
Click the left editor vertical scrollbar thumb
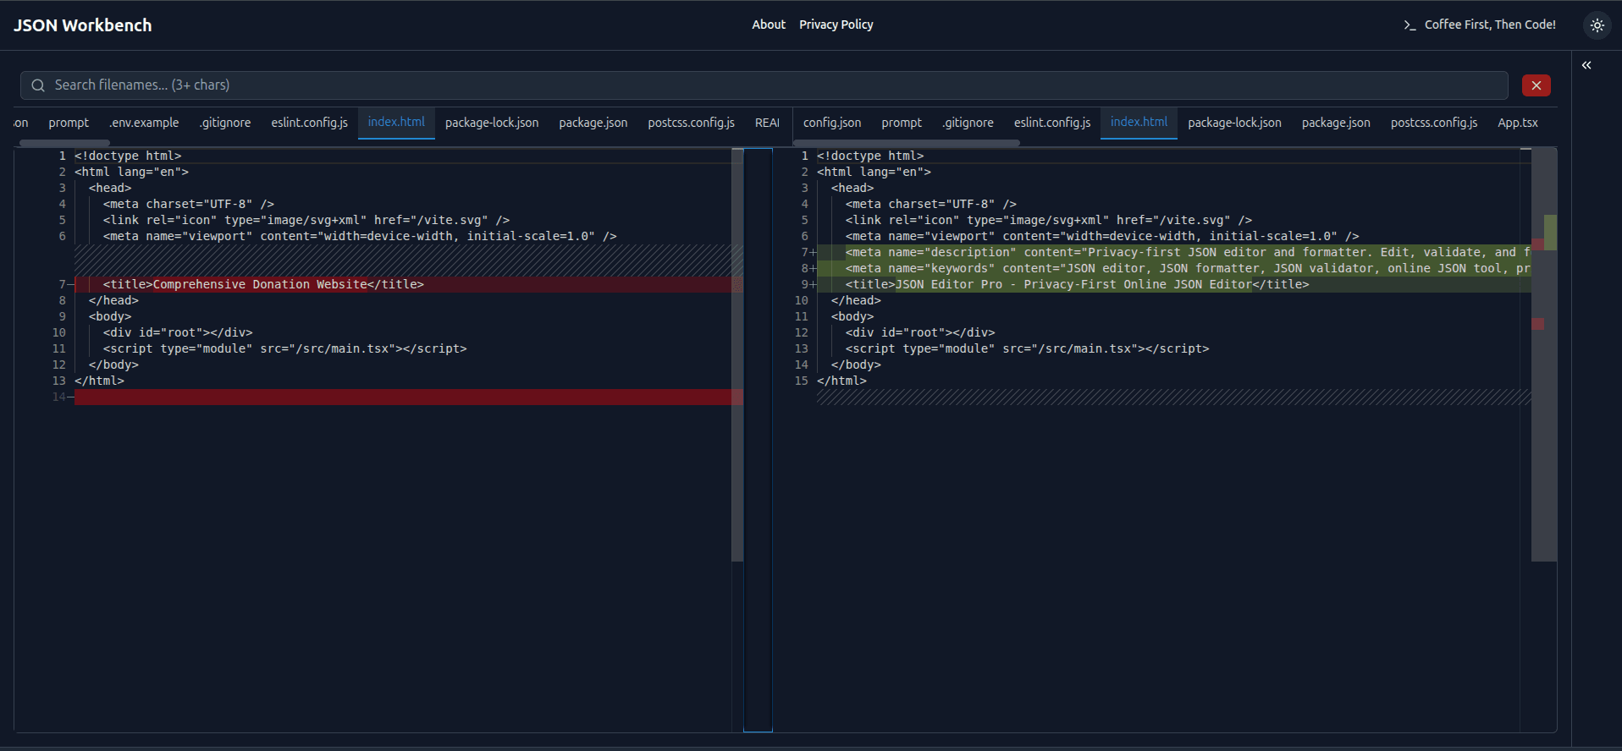(737, 355)
